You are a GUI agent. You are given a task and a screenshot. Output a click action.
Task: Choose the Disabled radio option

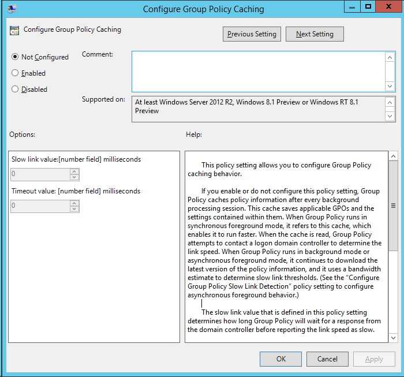click(x=16, y=89)
